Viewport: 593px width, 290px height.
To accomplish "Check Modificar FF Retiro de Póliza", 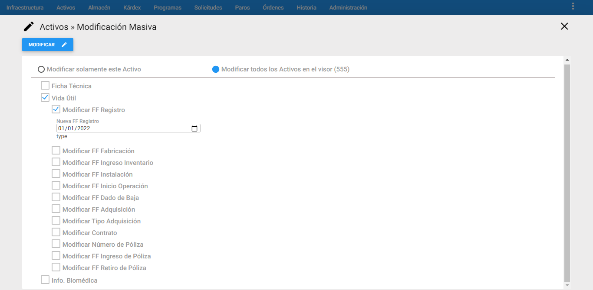I will pyautogui.click(x=56, y=267).
